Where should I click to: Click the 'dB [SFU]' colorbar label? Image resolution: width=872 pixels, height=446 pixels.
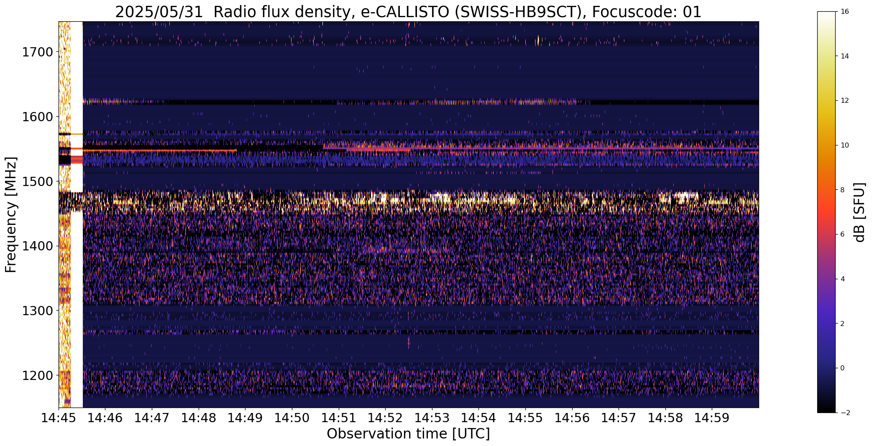(859, 212)
